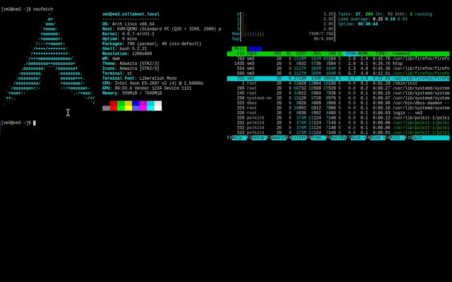
Task: Click the CPU 3 usage meter
Action: [x=286, y=29]
